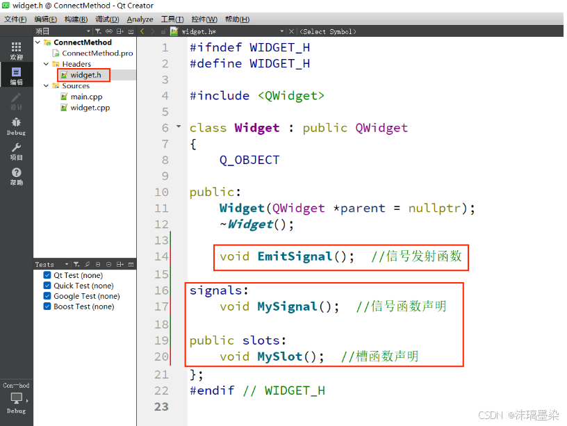
Task: Select ConnectMethod.pro in project tree
Action: click(97, 53)
